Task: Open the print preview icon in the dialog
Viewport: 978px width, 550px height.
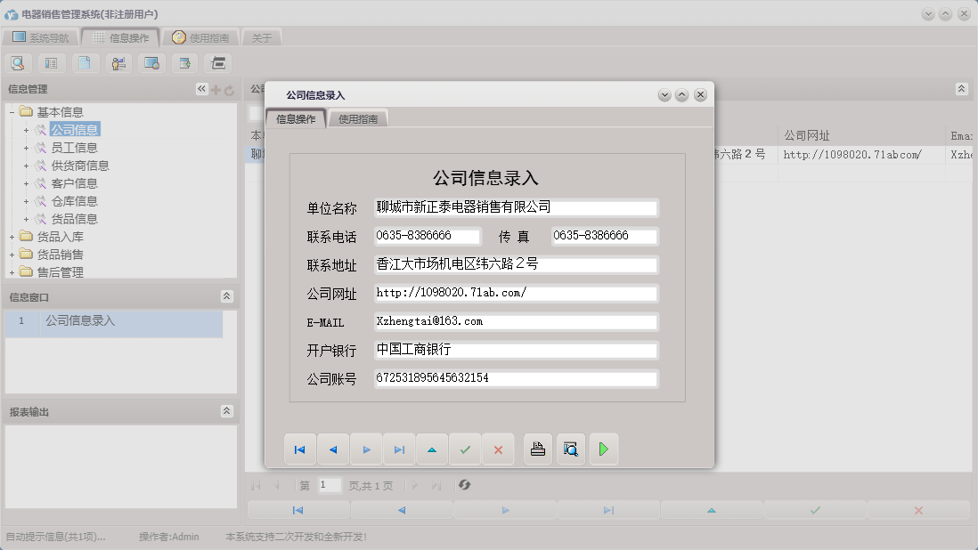Action: coord(571,449)
